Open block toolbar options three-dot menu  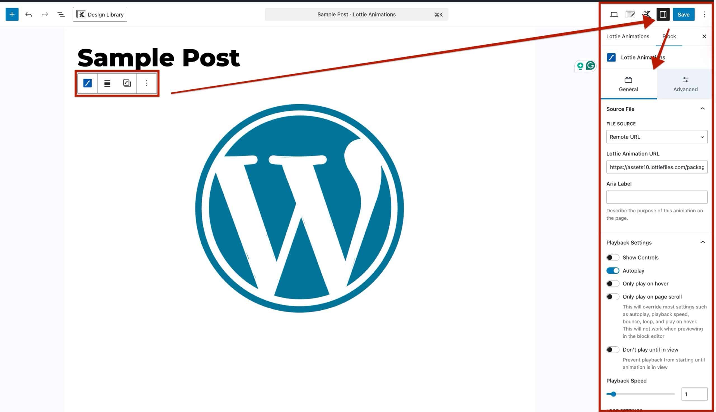pos(147,83)
